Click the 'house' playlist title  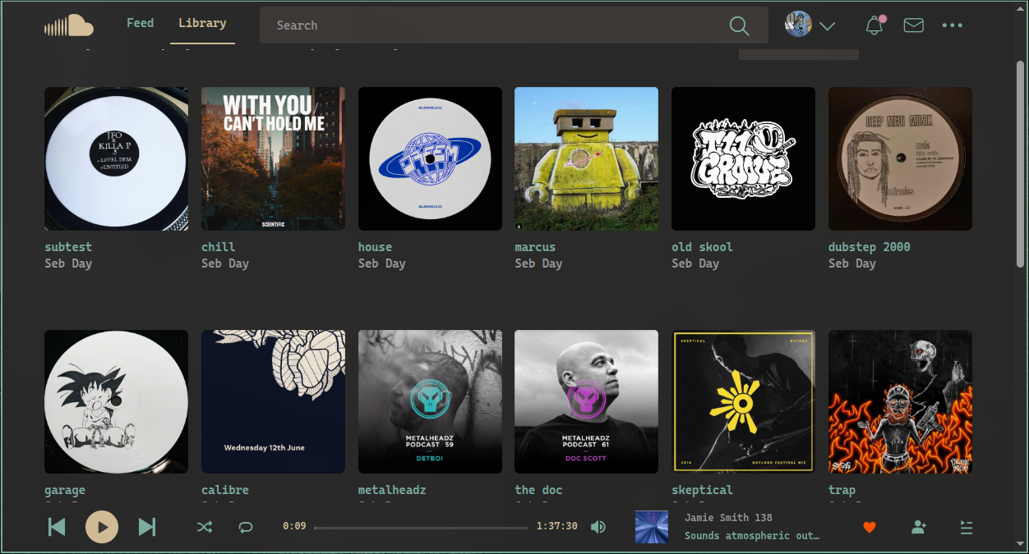click(x=375, y=247)
